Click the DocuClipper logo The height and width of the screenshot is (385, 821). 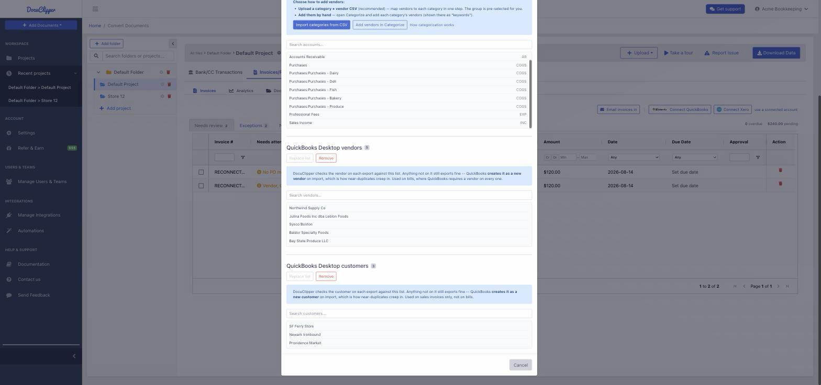(x=41, y=9)
